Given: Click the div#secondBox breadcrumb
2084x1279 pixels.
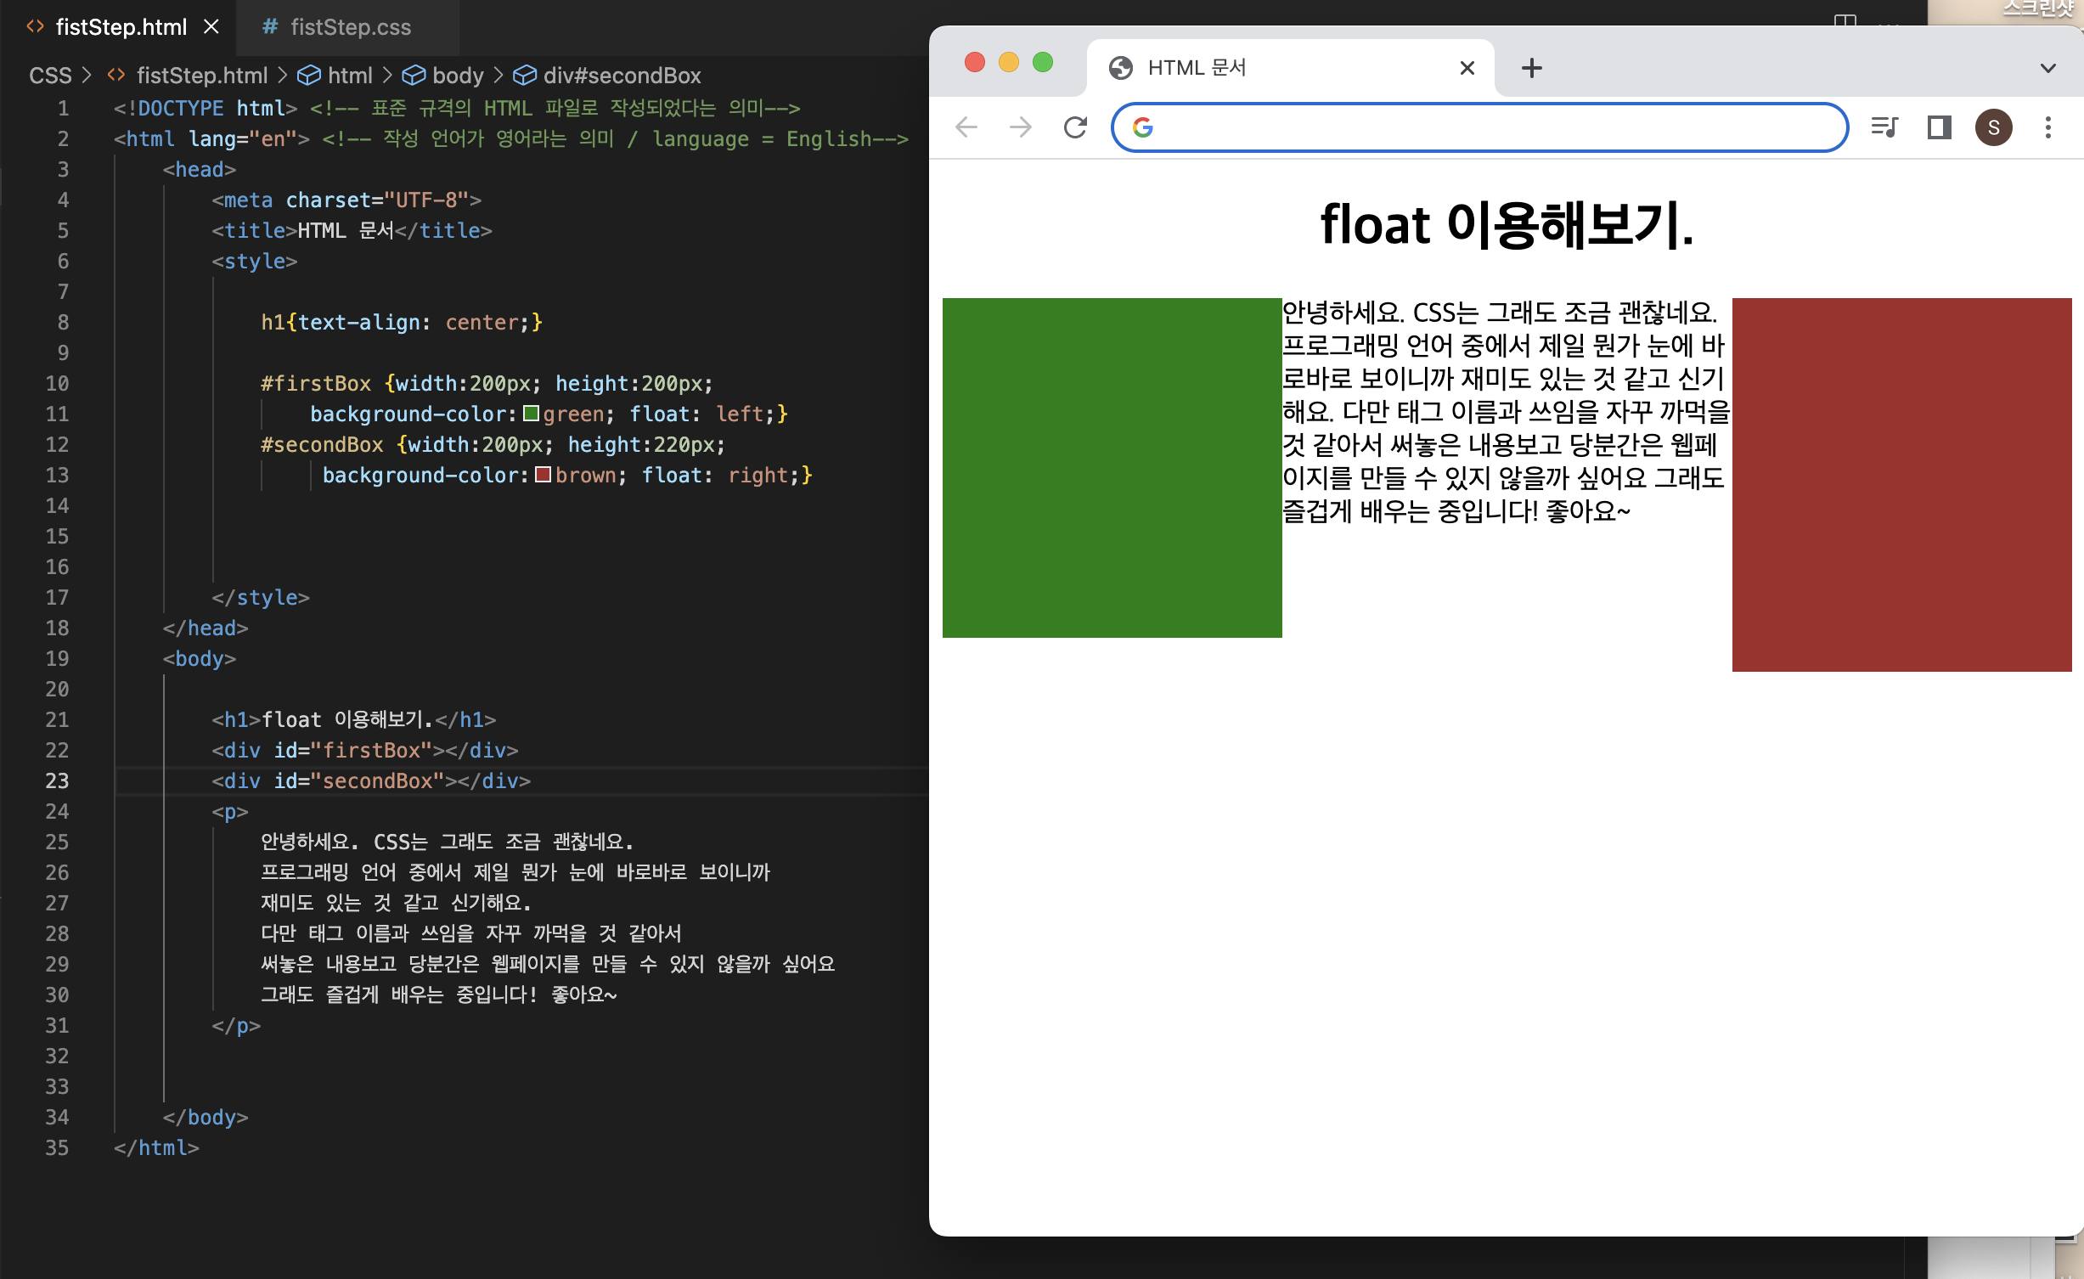Looking at the screenshot, I should [x=621, y=76].
